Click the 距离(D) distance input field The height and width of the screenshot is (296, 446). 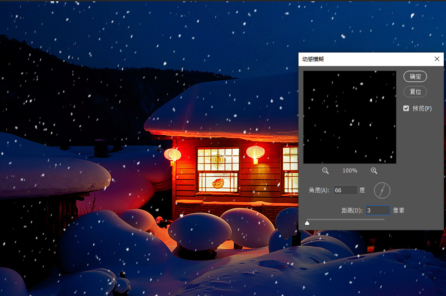point(378,210)
